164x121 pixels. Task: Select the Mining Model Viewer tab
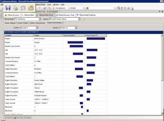pos(45,15)
